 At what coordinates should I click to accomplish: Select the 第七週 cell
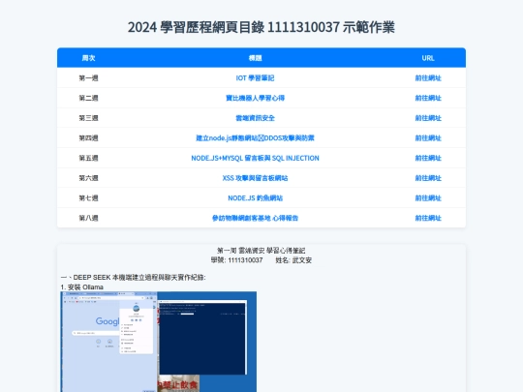(x=88, y=198)
